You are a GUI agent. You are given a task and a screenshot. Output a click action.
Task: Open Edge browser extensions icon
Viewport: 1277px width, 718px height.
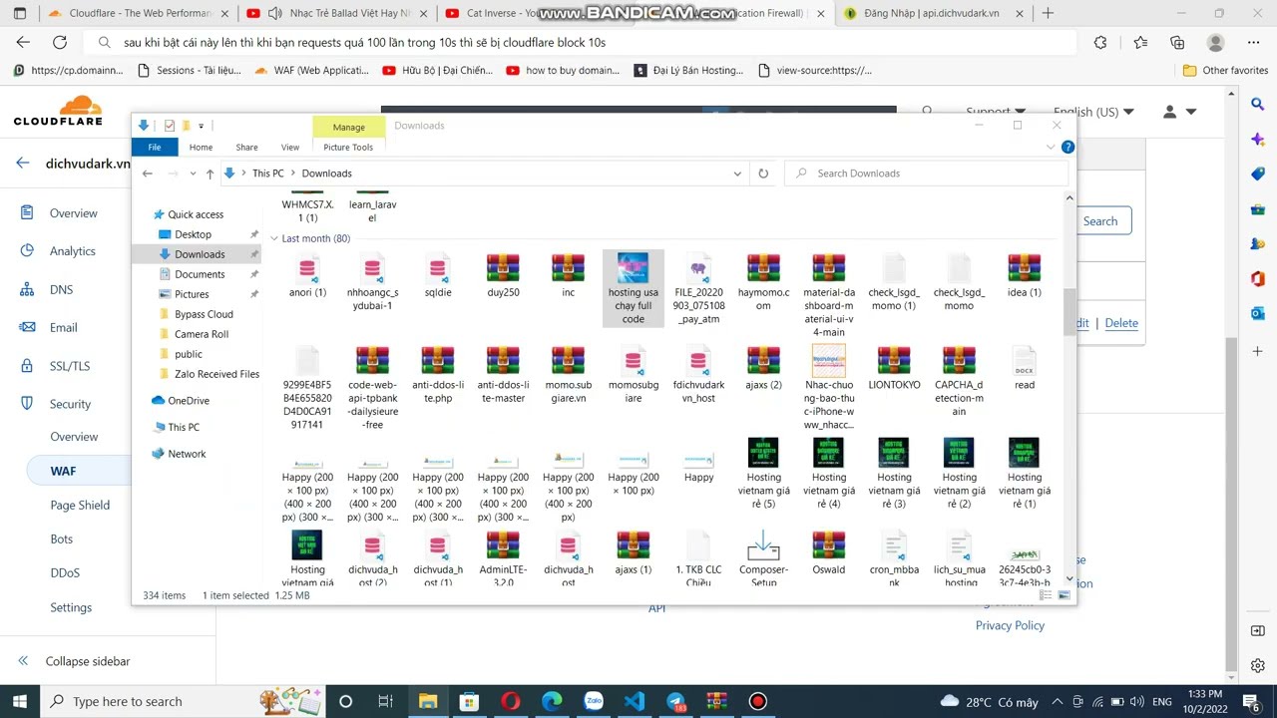(x=1100, y=43)
